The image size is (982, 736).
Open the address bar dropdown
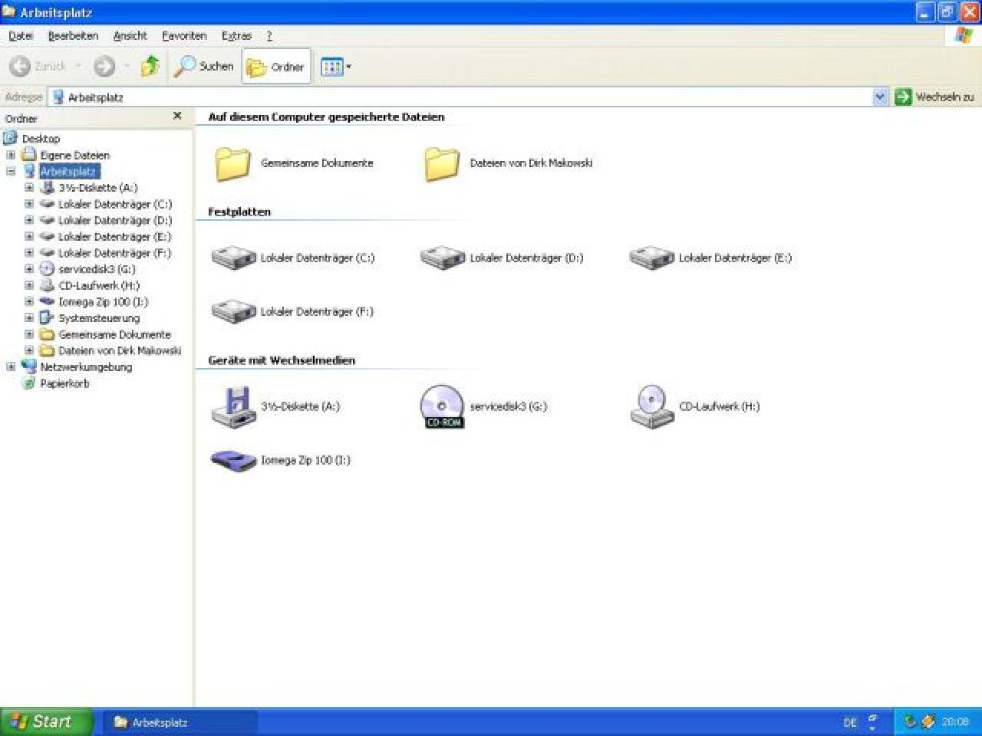(x=880, y=97)
